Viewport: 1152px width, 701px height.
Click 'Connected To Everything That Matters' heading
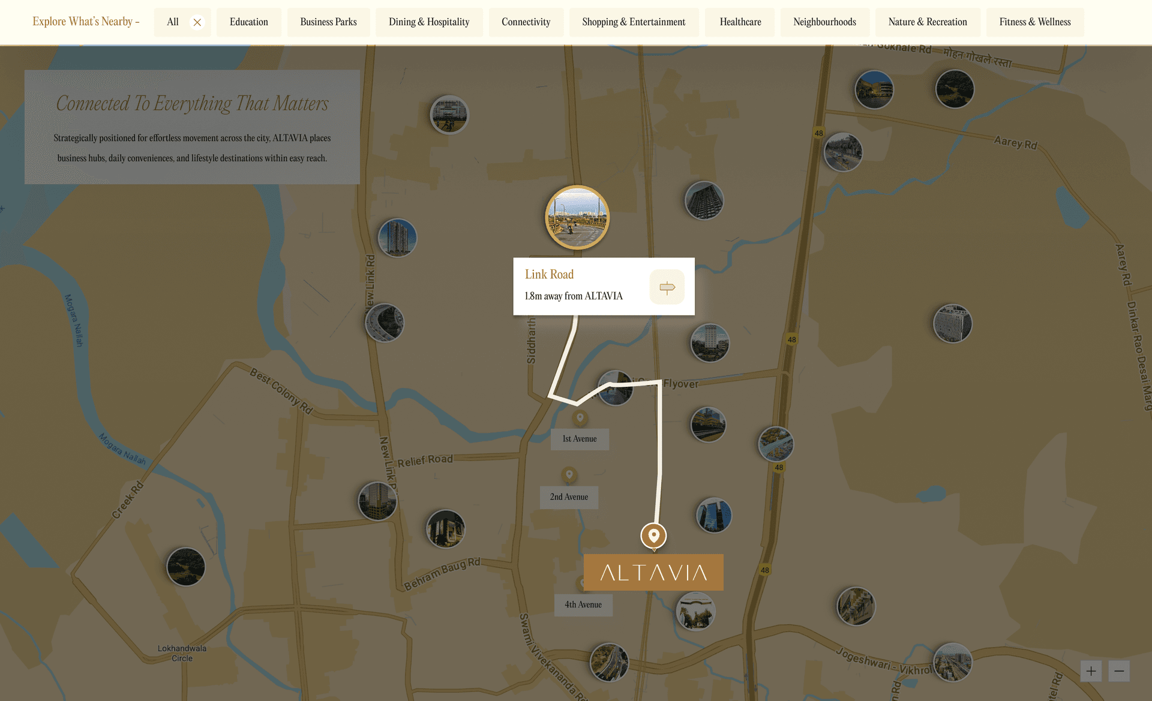click(192, 103)
